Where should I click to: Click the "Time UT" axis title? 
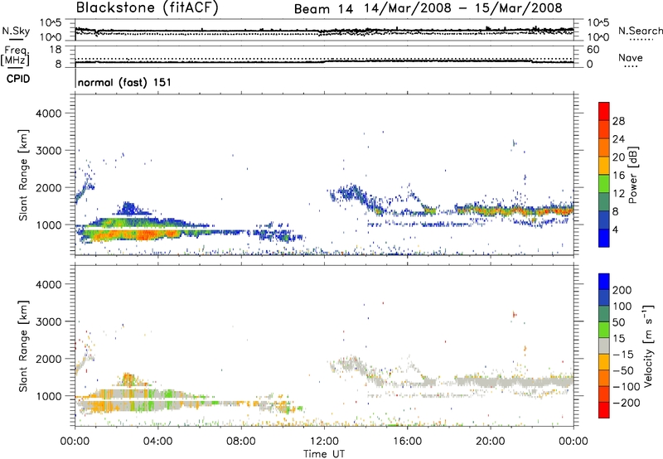tap(324, 454)
